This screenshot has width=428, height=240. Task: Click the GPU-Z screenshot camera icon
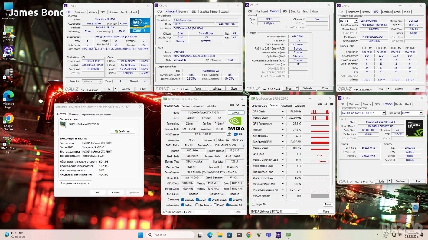(233, 105)
